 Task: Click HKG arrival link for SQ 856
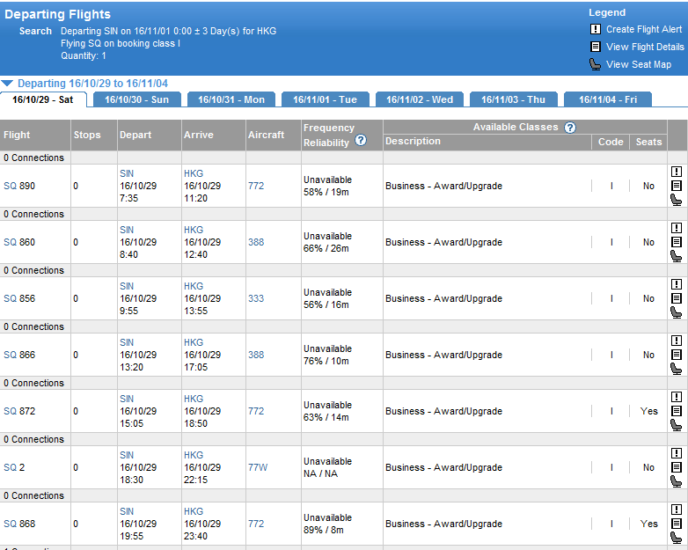[193, 286]
